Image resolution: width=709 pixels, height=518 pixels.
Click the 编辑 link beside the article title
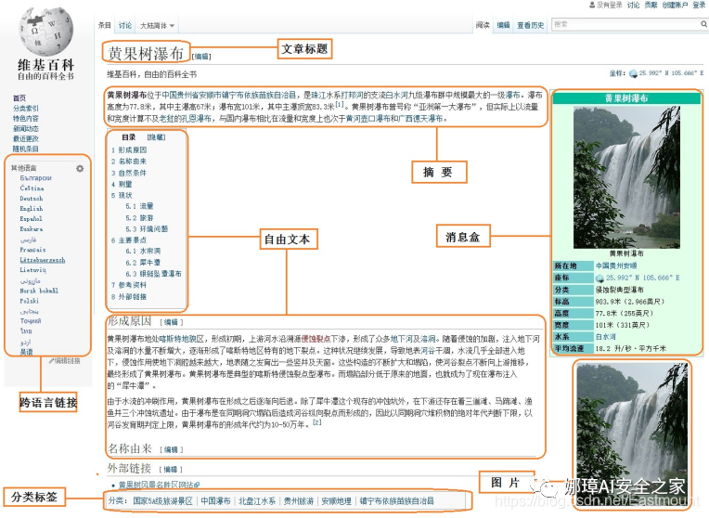point(201,57)
